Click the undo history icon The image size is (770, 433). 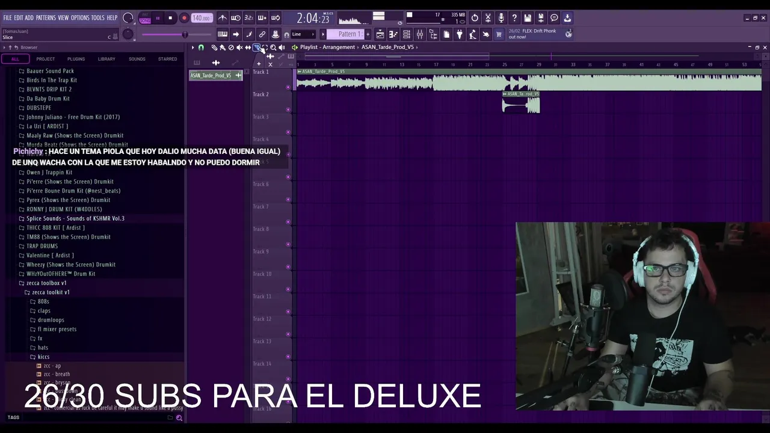(475, 18)
